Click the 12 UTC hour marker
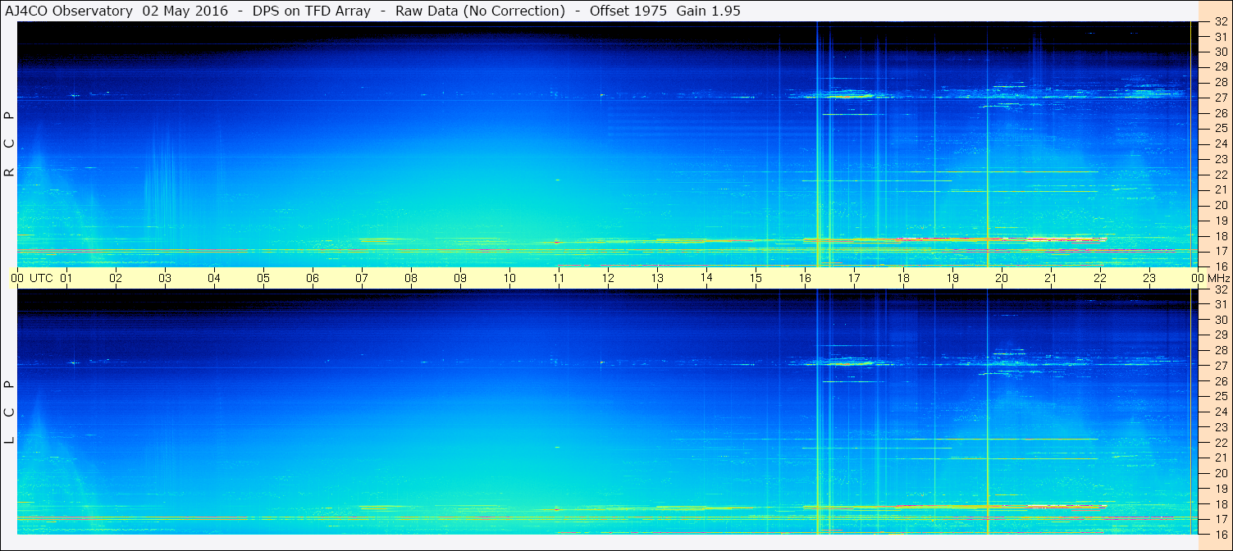 (x=608, y=278)
